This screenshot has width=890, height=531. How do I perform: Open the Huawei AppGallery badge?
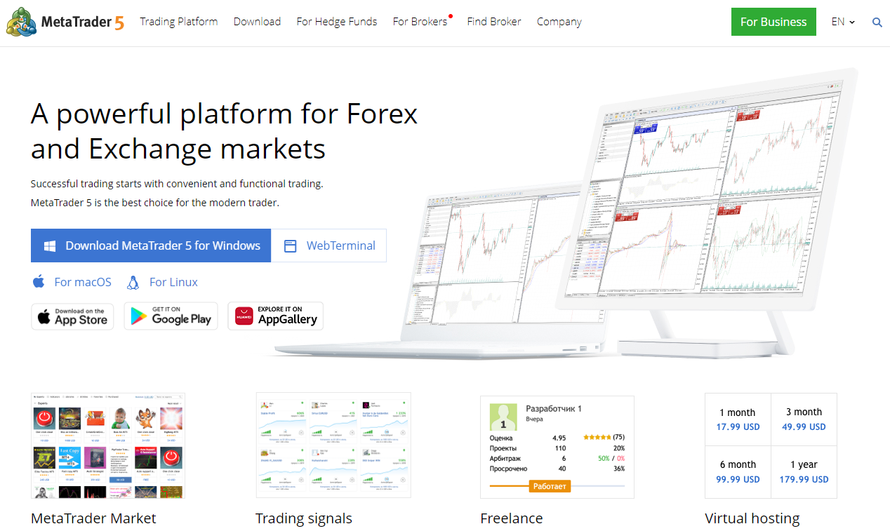tap(275, 316)
